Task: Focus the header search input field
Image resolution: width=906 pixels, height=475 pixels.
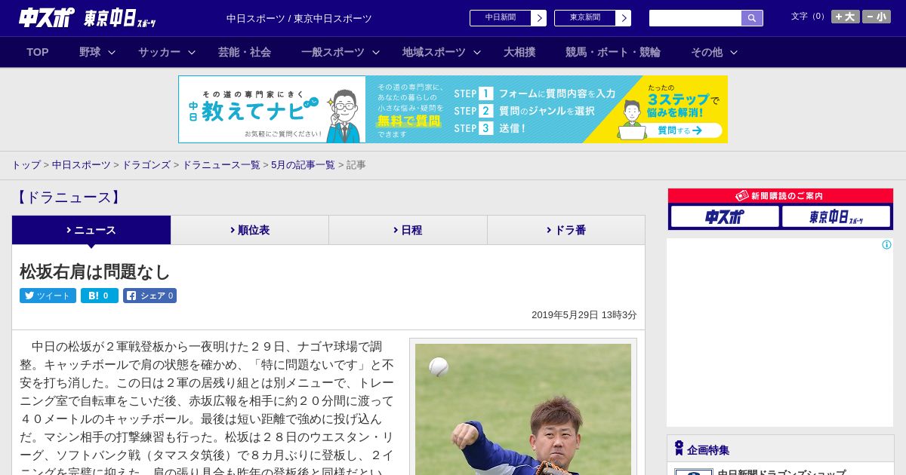Action: point(695,18)
